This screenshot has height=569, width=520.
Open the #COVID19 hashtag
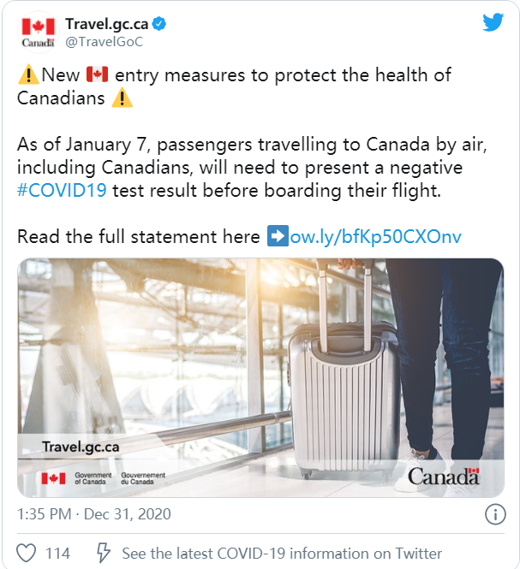pos(62,190)
